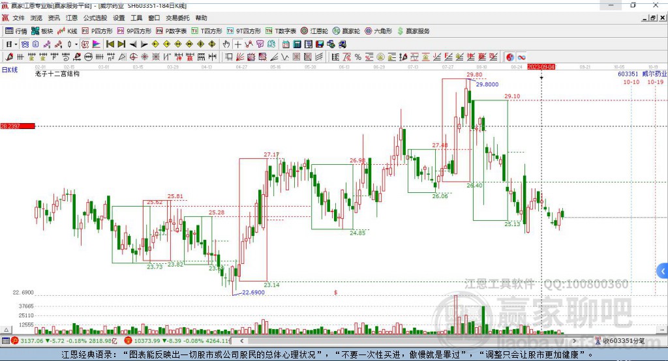Open the 帮助 menu
This screenshot has height=361, width=668.
point(201,18)
